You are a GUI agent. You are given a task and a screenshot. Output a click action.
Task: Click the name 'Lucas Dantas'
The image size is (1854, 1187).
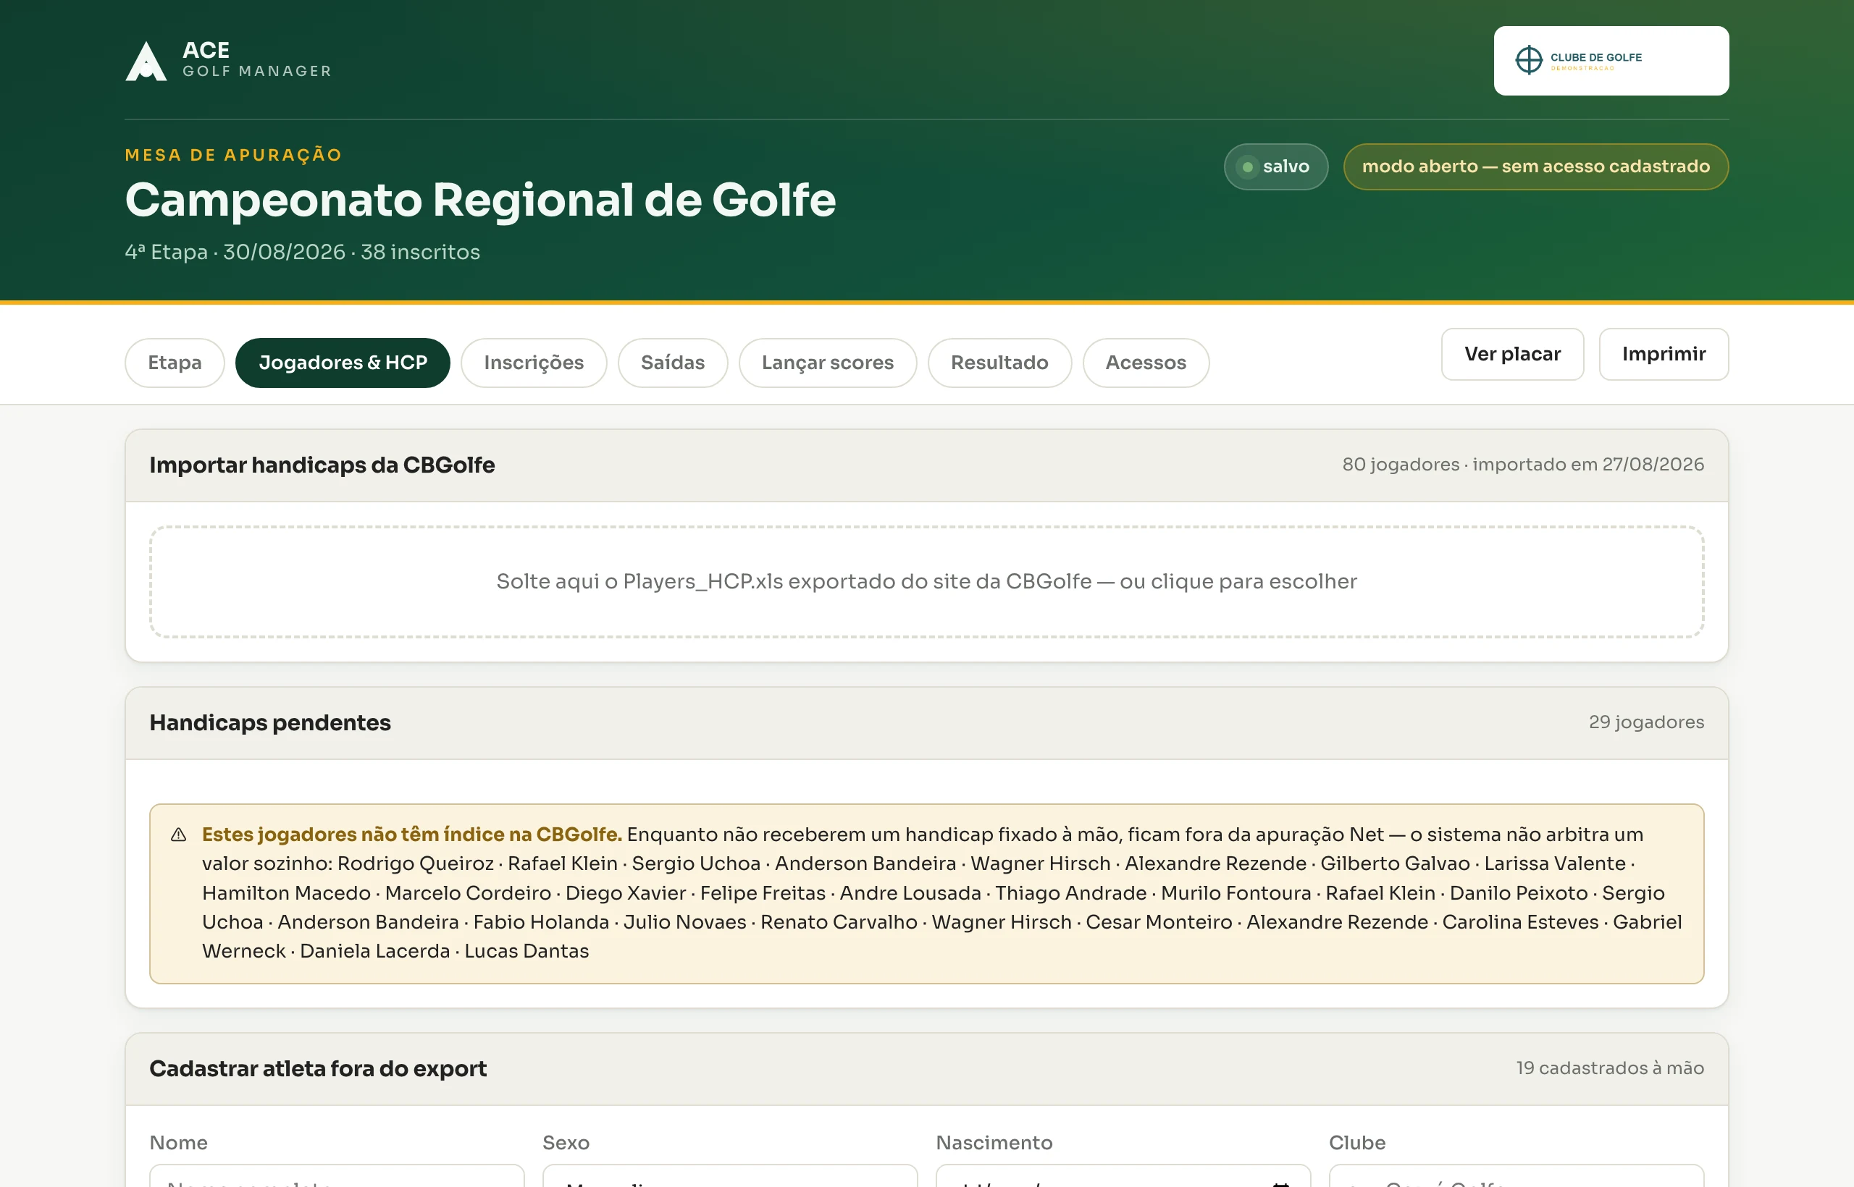tap(526, 951)
